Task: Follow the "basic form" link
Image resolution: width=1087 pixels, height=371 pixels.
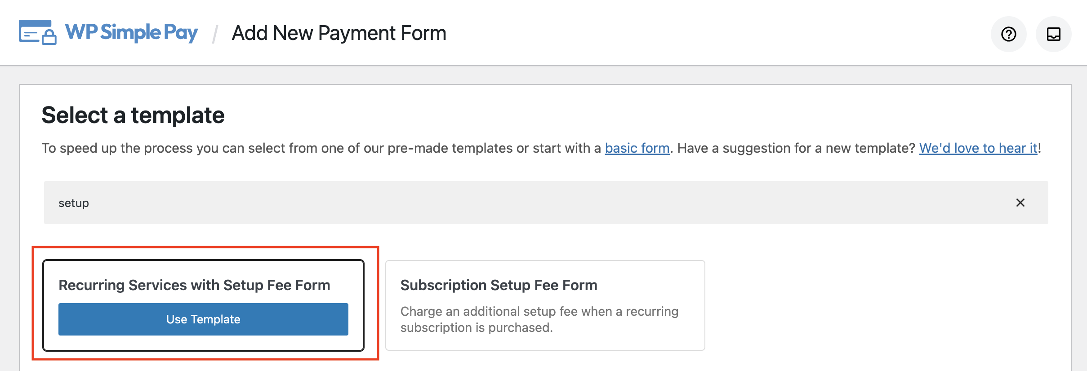Action: click(637, 148)
